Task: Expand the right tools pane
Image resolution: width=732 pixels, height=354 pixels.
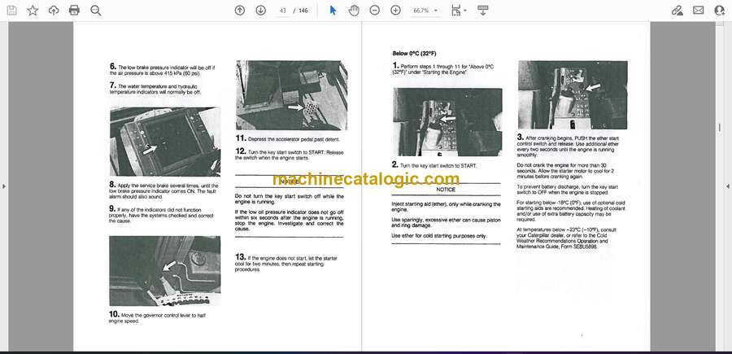Action: click(x=728, y=186)
